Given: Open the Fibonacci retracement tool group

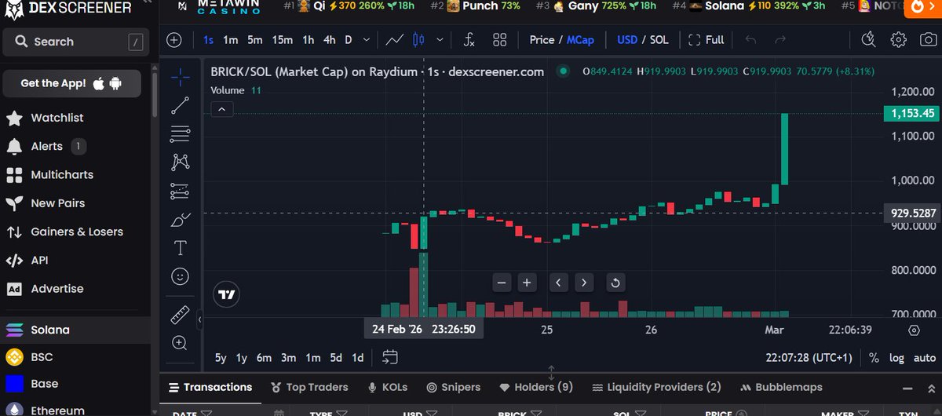Looking at the screenshot, I should (x=181, y=133).
